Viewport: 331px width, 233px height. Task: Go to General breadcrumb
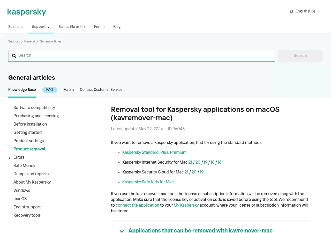click(x=29, y=41)
